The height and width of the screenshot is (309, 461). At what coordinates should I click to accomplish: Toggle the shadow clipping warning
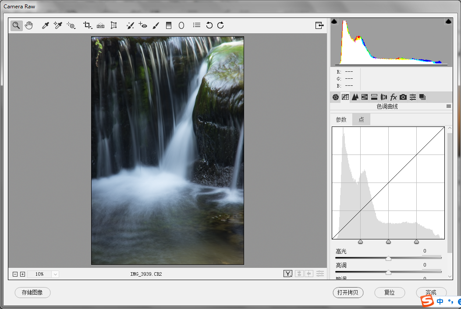click(x=334, y=21)
